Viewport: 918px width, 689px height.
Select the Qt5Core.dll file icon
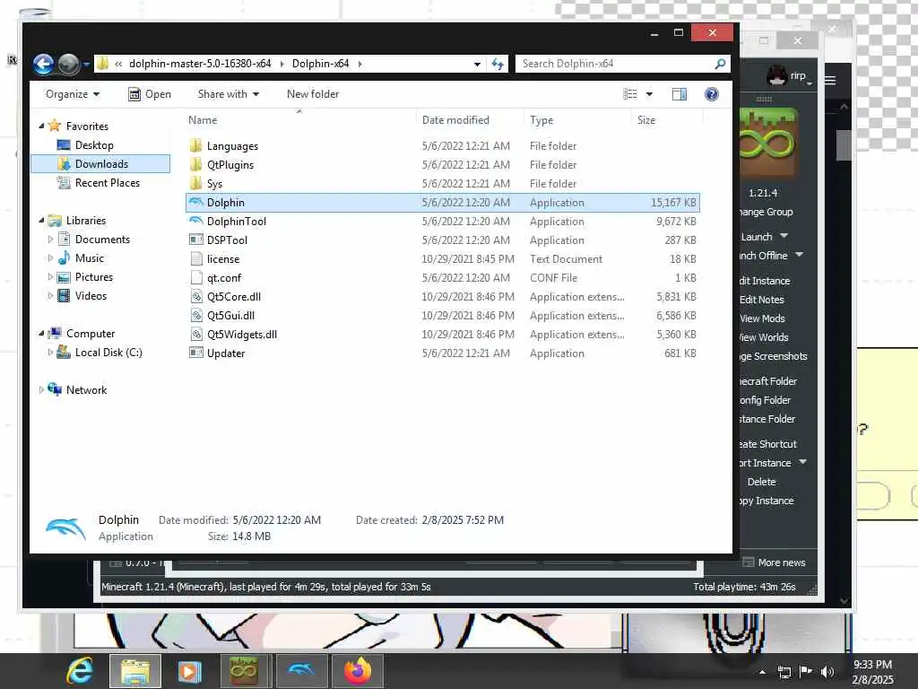pos(196,296)
